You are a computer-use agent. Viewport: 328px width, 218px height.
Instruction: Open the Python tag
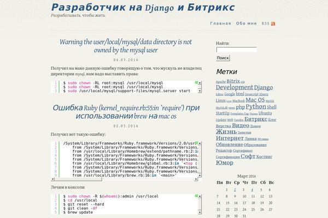coord(256,107)
